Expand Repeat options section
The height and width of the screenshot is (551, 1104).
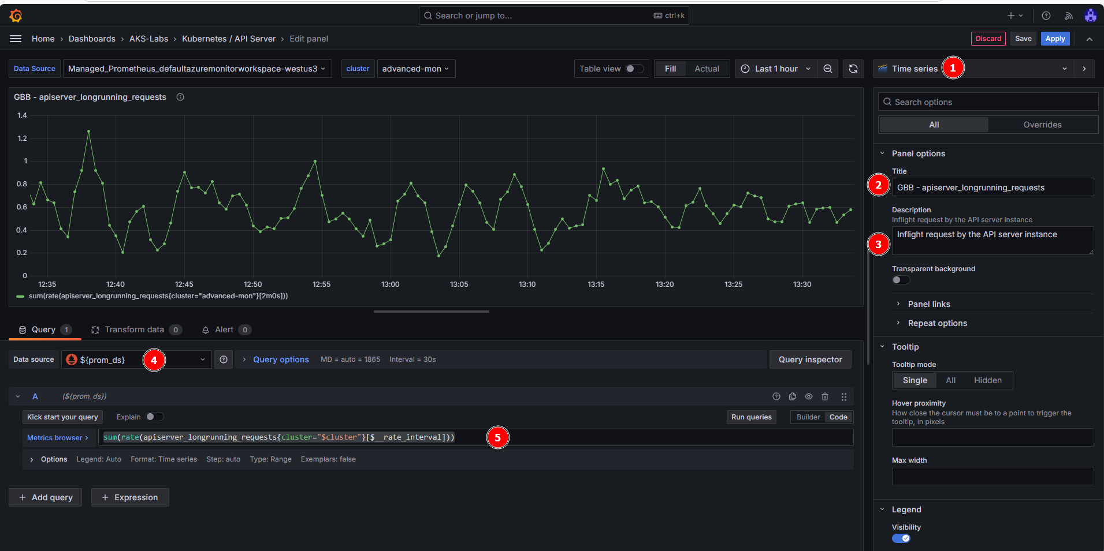click(937, 323)
